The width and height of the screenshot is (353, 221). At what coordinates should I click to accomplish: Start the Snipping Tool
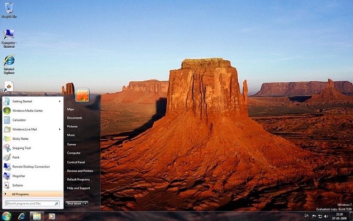click(x=22, y=148)
